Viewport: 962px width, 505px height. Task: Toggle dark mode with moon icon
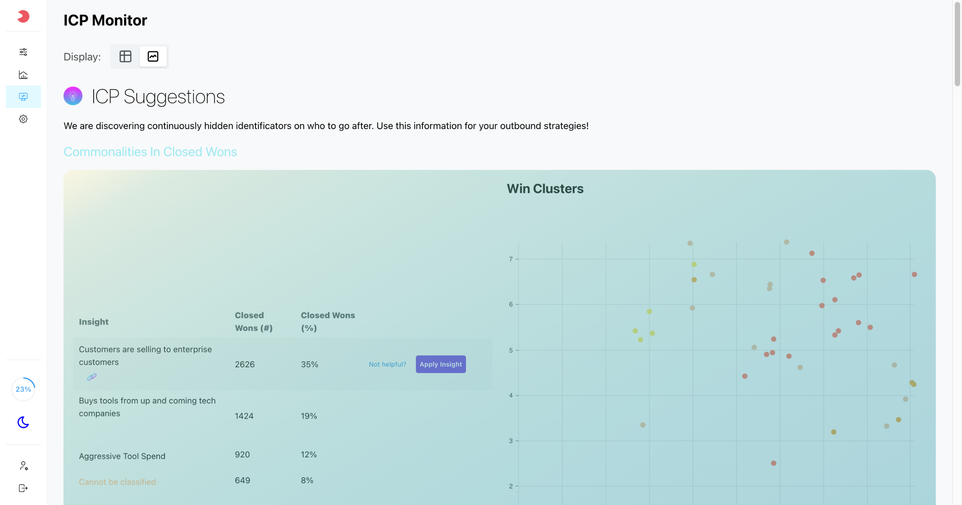coord(23,422)
